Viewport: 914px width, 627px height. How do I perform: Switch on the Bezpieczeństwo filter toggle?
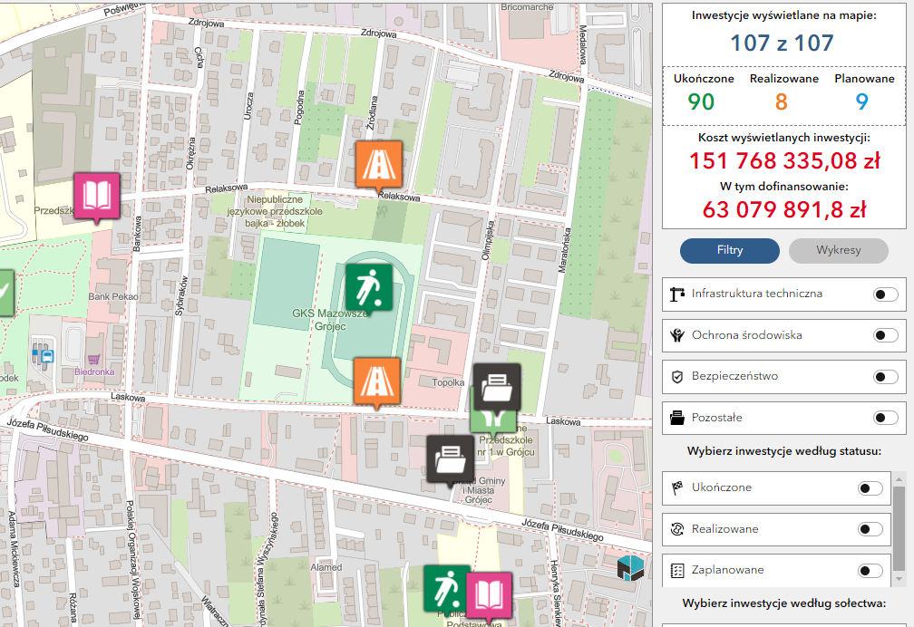(x=885, y=376)
